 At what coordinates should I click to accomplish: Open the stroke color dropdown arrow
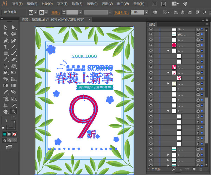point(46,13)
